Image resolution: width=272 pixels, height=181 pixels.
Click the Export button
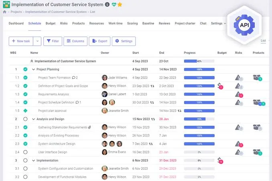point(99,41)
